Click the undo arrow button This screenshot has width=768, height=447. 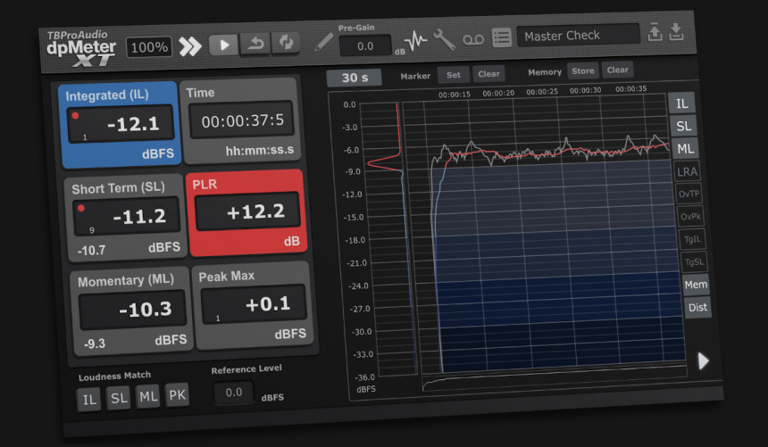pos(255,44)
